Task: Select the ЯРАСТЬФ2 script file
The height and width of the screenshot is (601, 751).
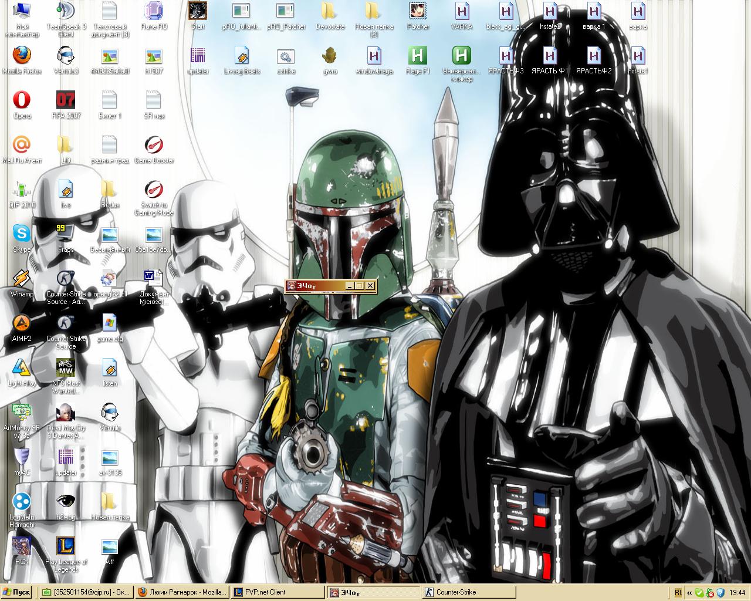Action: pyautogui.click(x=594, y=60)
